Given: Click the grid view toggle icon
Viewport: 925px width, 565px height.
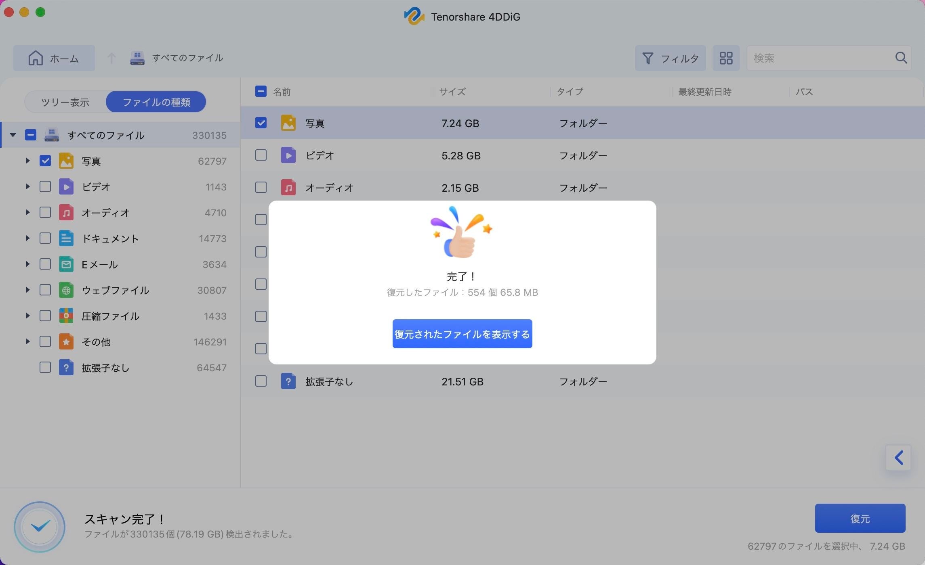Looking at the screenshot, I should point(726,58).
